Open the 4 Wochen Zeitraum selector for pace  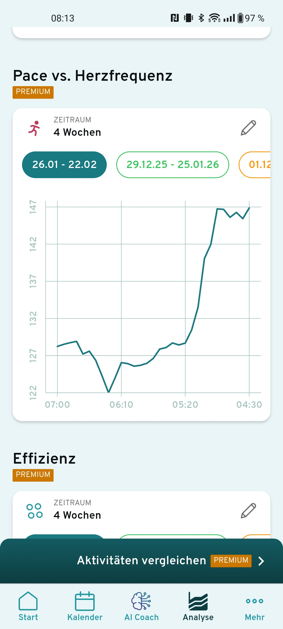click(77, 132)
